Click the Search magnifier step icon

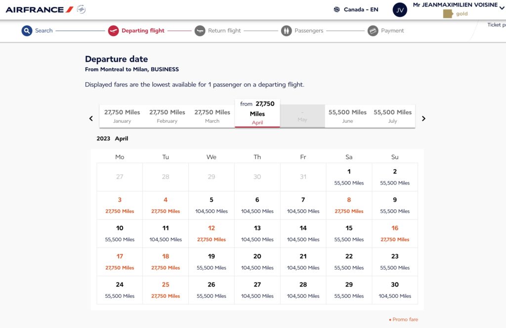pos(27,31)
